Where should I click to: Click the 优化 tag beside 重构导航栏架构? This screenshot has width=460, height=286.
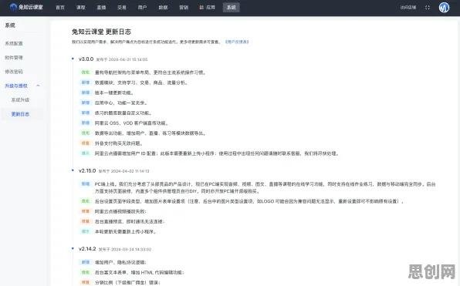[86, 72]
